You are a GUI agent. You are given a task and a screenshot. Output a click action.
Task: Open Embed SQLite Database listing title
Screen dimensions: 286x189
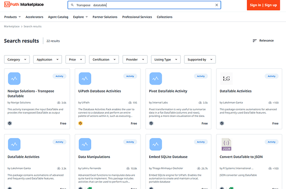click(x=168, y=157)
